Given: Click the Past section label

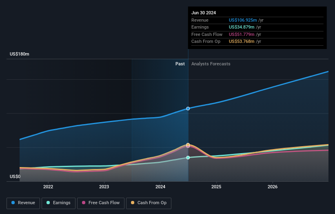Looking at the screenshot, I should click(180, 64).
